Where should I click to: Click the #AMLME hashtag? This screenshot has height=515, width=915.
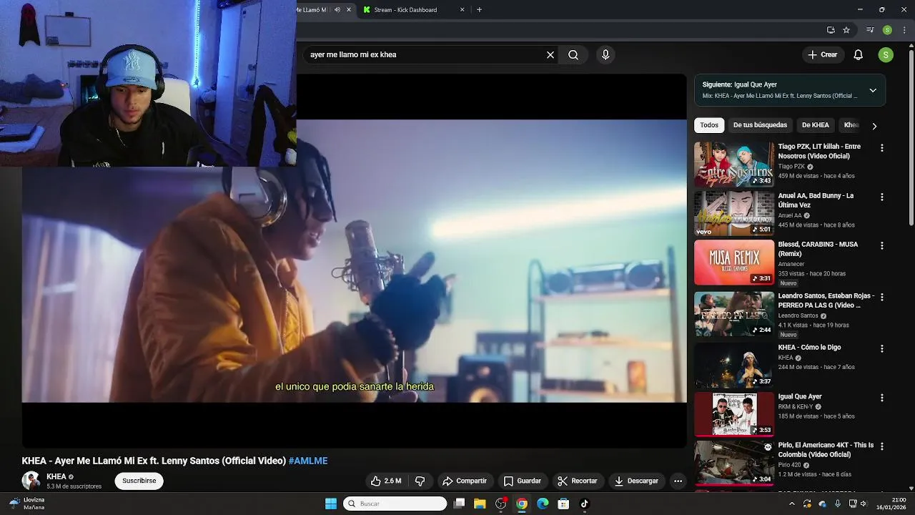click(308, 461)
